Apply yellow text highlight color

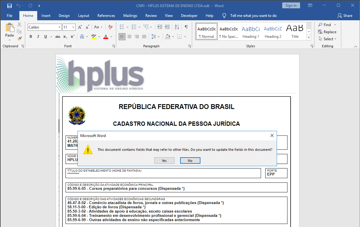[94, 37]
